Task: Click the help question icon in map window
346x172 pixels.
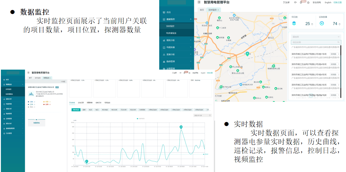Action: (308, 3)
